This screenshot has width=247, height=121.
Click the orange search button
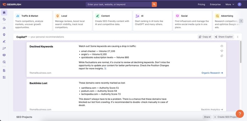(154, 4)
